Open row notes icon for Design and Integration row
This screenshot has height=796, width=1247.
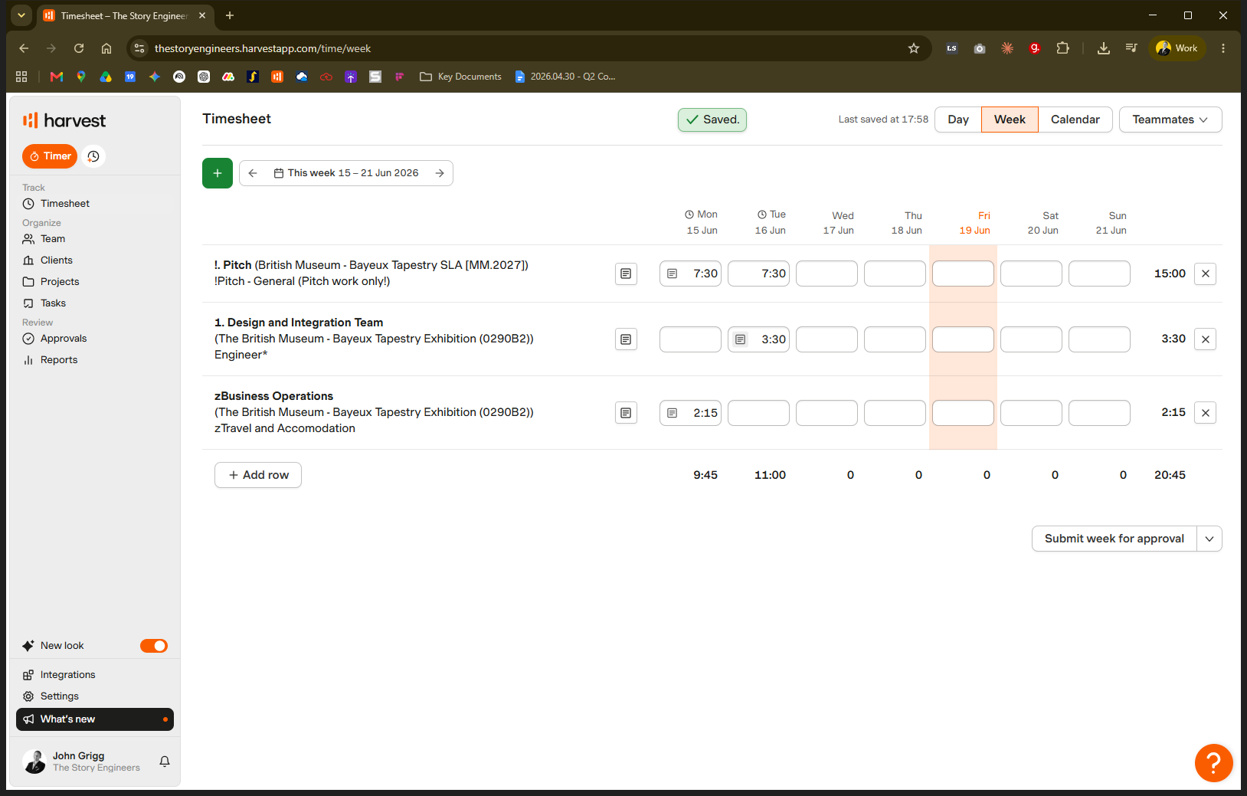[x=626, y=339]
